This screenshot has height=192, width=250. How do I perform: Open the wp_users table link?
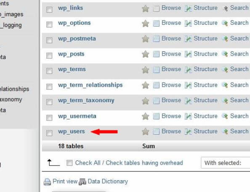click(x=71, y=131)
